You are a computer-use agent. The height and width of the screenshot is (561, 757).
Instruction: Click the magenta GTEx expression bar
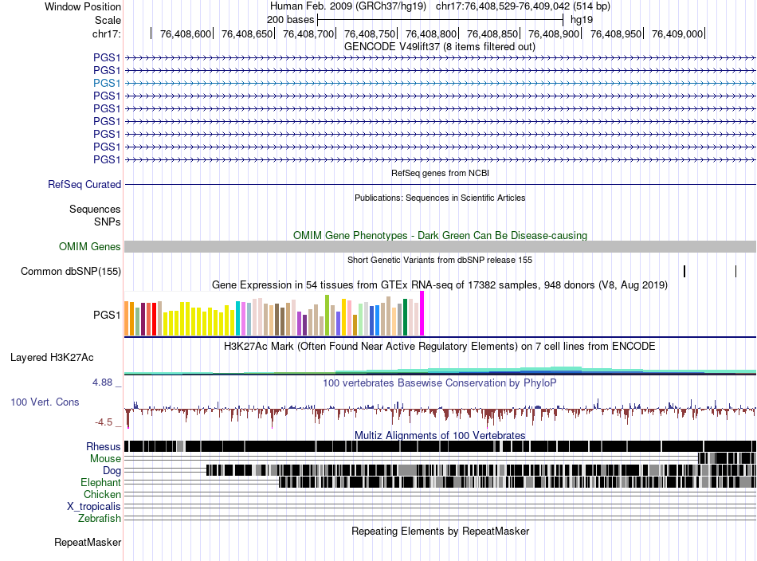click(x=422, y=313)
